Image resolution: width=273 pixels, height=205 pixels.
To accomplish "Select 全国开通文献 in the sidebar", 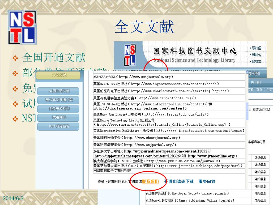I will (58, 91).
